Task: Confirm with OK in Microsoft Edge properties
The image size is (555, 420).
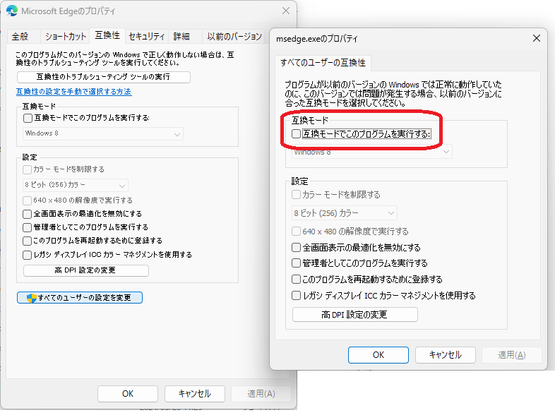Action: click(x=128, y=394)
